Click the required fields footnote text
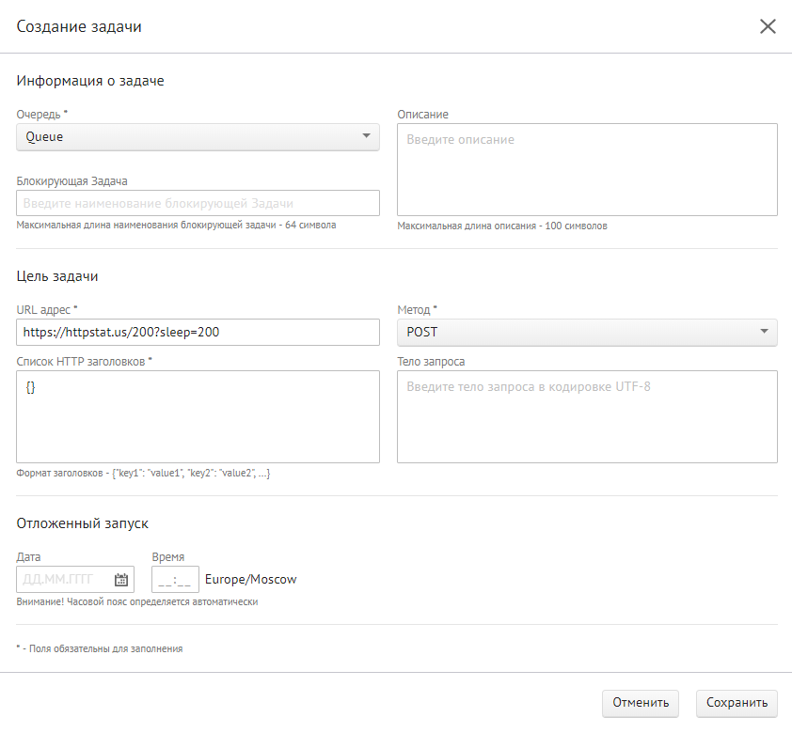This screenshot has height=733, width=792. (x=99, y=648)
